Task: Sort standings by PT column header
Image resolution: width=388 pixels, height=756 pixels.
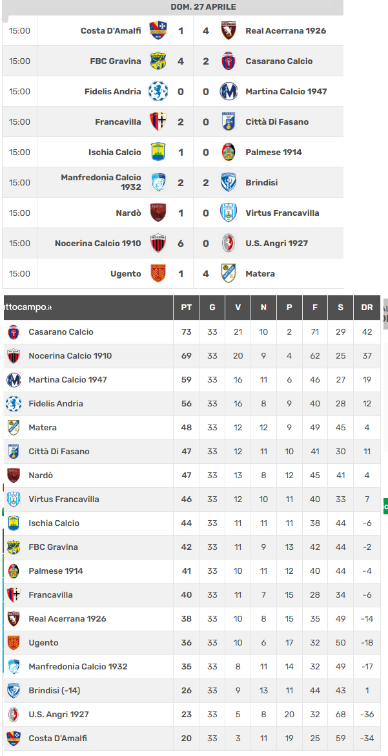Action: coord(186,308)
